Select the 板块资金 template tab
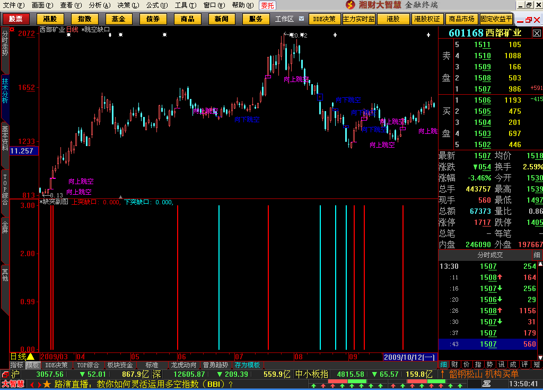Screen dimensions: 543x390 click(120, 365)
